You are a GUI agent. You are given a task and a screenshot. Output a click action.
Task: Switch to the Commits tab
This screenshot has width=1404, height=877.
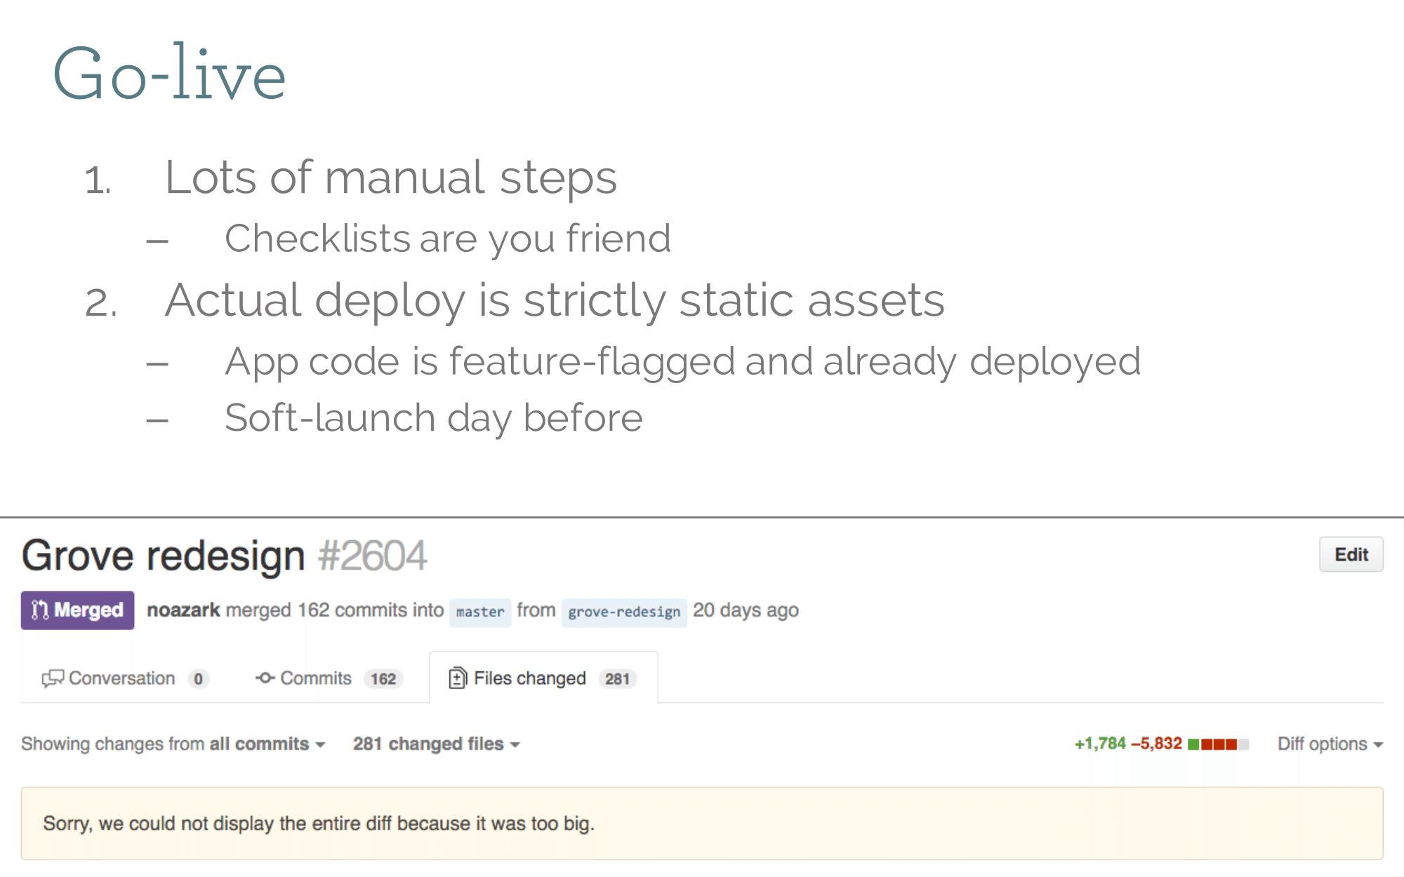tap(329, 678)
